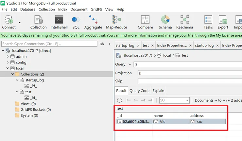Click the SQL toolbar icon
The image size is (242, 141).
(x=76, y=22)
